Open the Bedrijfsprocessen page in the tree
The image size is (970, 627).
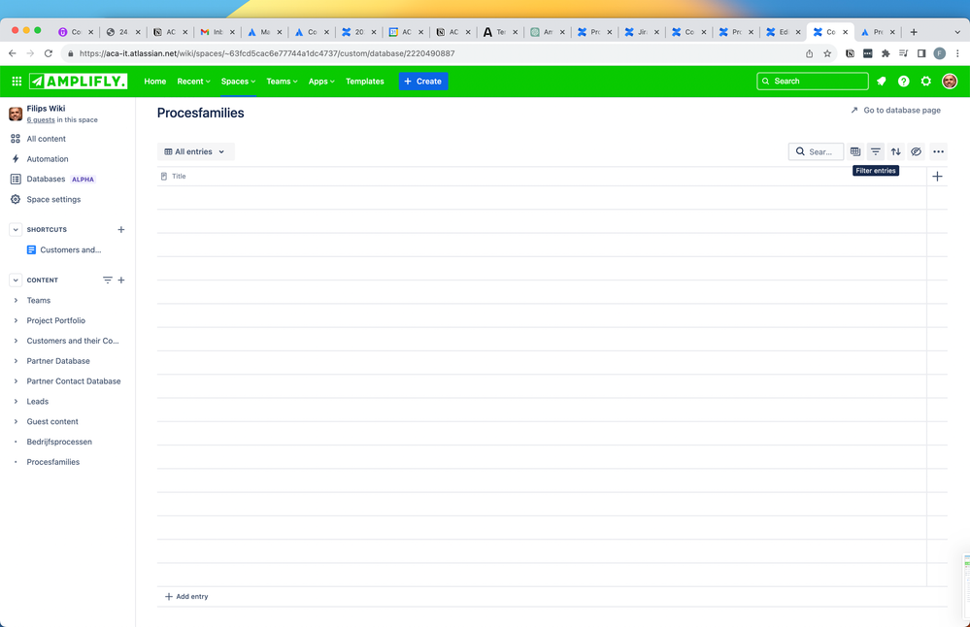59,442
